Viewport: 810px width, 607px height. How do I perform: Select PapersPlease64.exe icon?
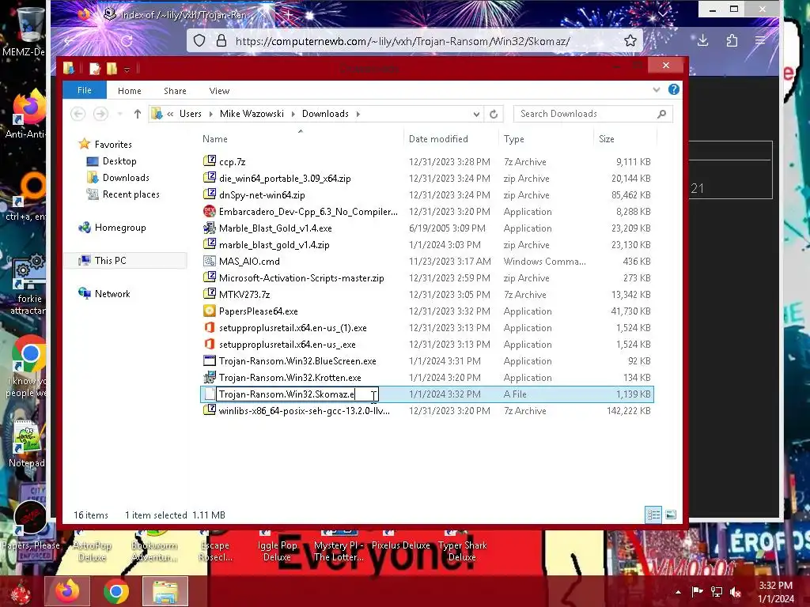coord(209,311)
